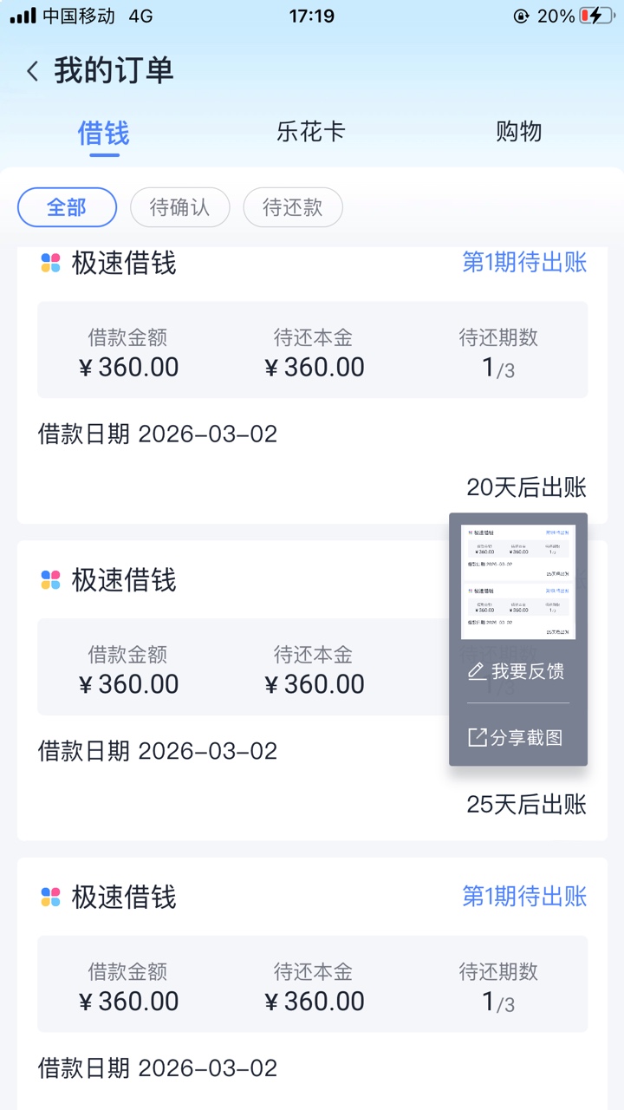Tap the third 极速借钱 colorful logo icon
Viewport: 624px width, 1110px height.
click(50, 897)
